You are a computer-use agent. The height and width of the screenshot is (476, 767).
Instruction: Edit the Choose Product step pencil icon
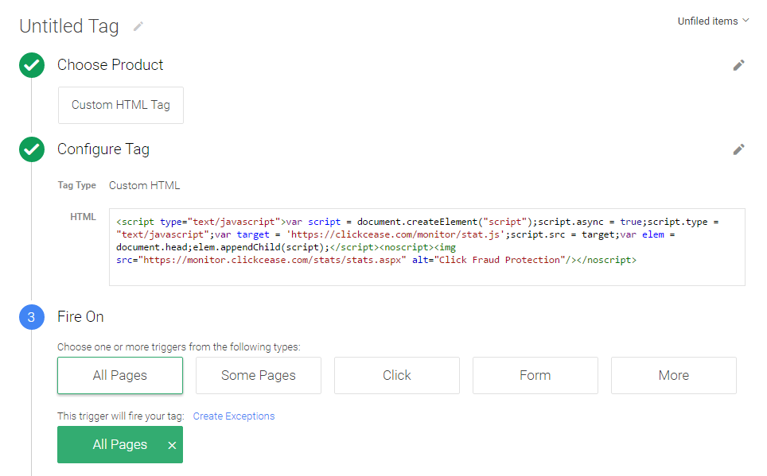[738, 65]
